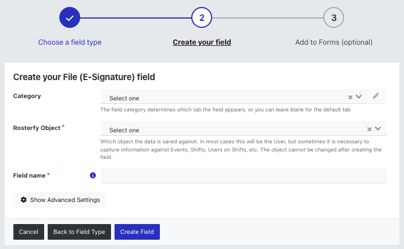This screenshot has height=249, width=404.
Task: Open the Field name info tooltip icon
Action: click(93, 175)
